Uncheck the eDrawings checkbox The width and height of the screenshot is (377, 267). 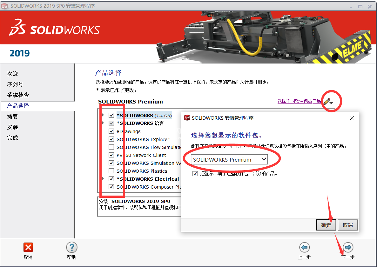[111, 131]
